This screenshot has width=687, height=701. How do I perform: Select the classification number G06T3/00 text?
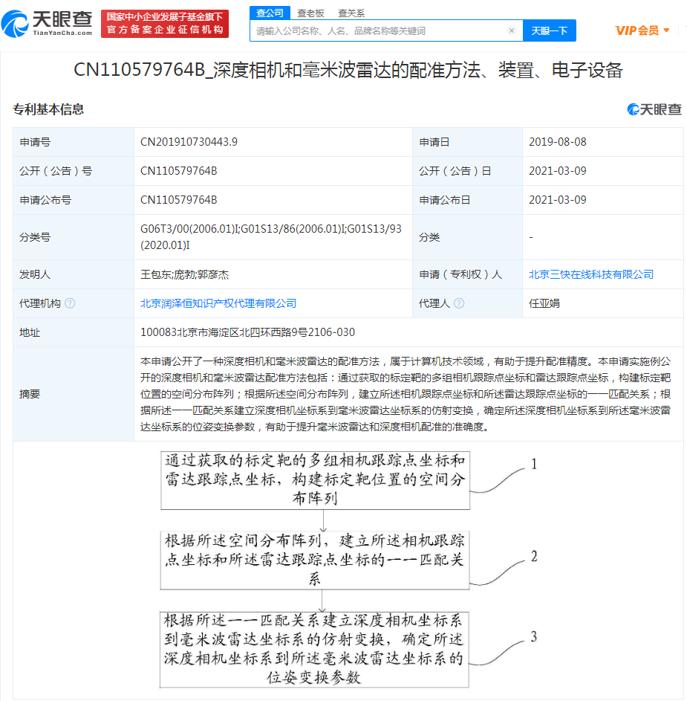(x=270, y=237)
